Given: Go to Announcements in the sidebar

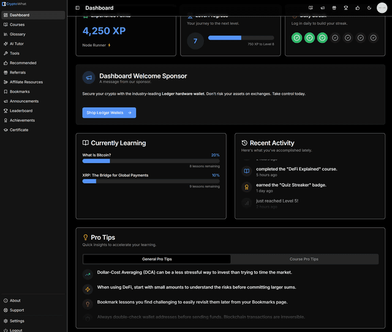Looking at the screenshot, I should [x=33, y=101].
